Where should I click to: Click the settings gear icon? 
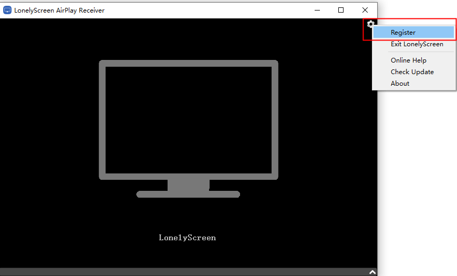pyautogui.click(x=370, y=24)
